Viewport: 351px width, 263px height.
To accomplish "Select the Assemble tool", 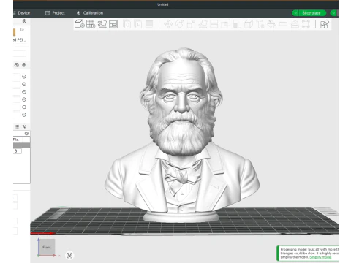I will (x=295, y=24).
